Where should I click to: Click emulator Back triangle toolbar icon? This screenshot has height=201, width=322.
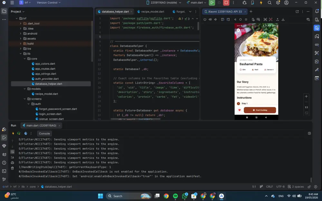[x=235, y=20]
